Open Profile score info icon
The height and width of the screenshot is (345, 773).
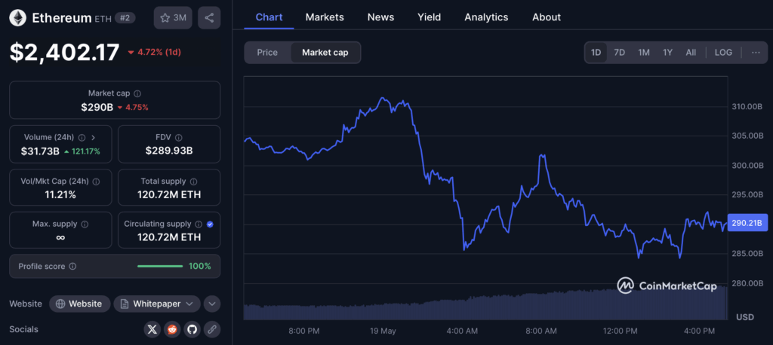[72, 266]
